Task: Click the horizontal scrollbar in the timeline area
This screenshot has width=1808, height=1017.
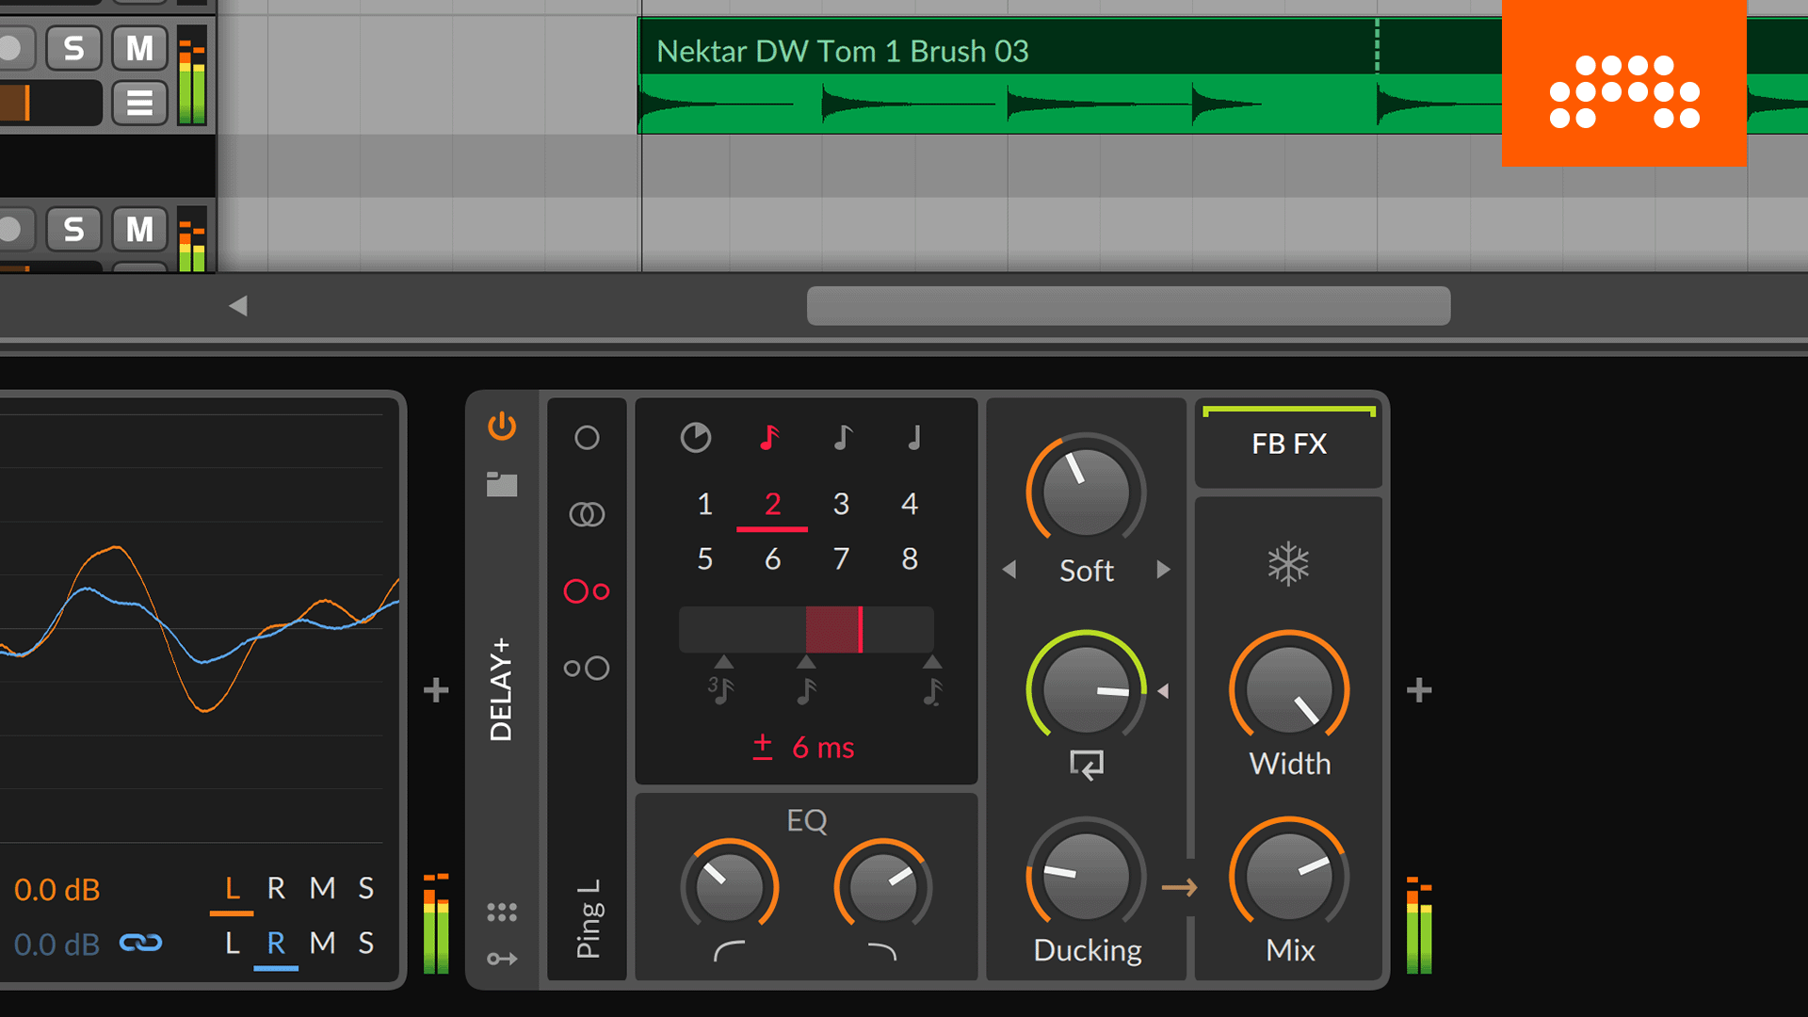Action: click(1129, 305)
